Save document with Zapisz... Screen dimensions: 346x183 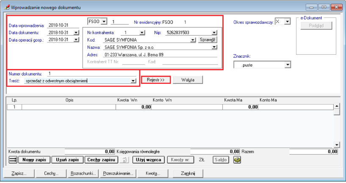click(19, 174)
